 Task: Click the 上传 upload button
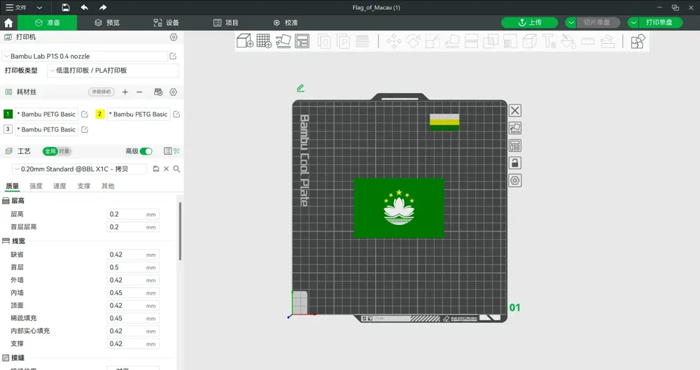coord(529,23)
